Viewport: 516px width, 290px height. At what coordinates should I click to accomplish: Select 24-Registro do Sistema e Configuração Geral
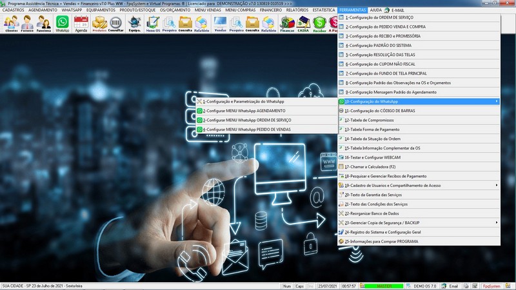click(419, 232)
